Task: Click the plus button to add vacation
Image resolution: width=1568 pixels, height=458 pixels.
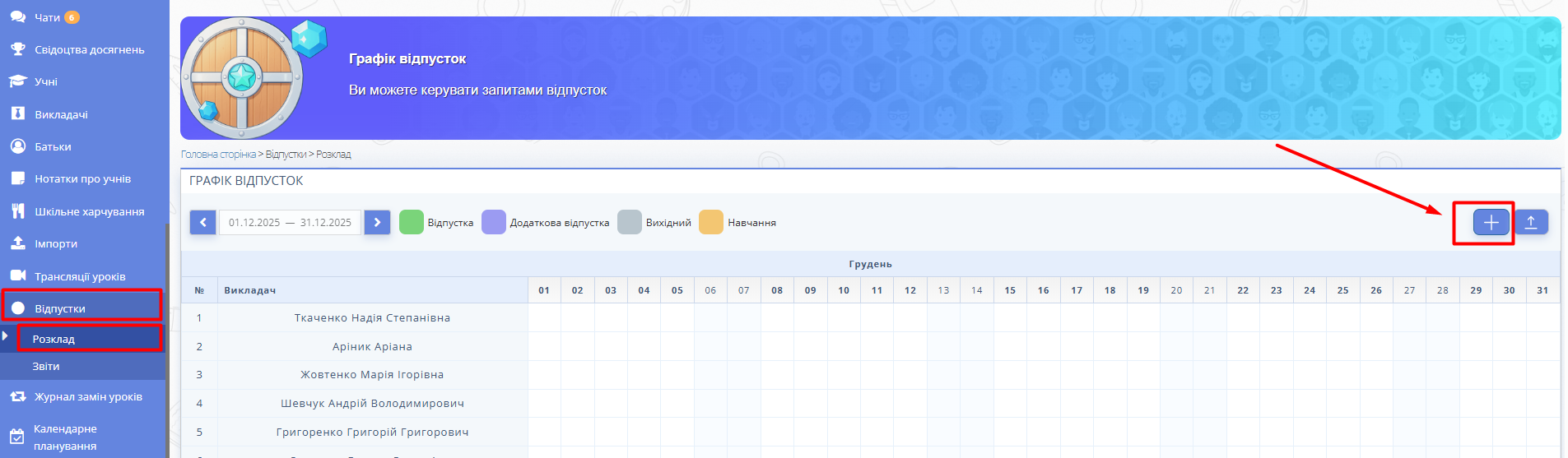Action: click(x=1491, y=222)
